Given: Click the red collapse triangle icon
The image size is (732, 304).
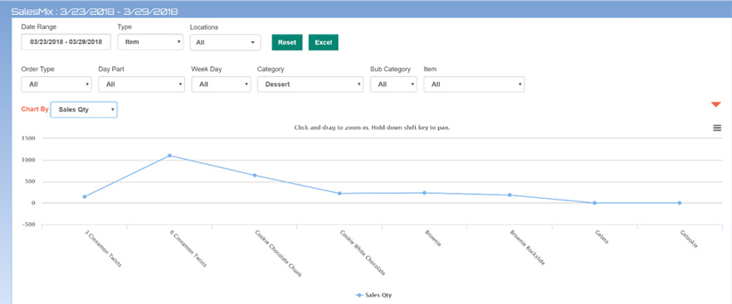Looking at the screenshot, I should coord(716,104).
